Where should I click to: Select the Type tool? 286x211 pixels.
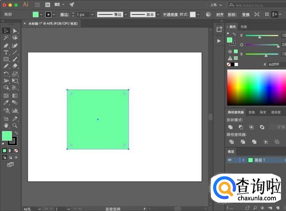point(6,52)
